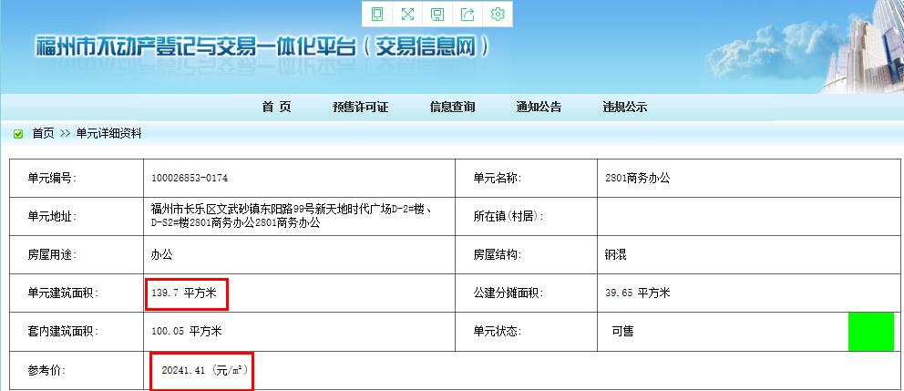The width and height of the screenshot is (904, 391).
Task: Click the 所在镇(村居) label cell
Action: pos(526,216)
